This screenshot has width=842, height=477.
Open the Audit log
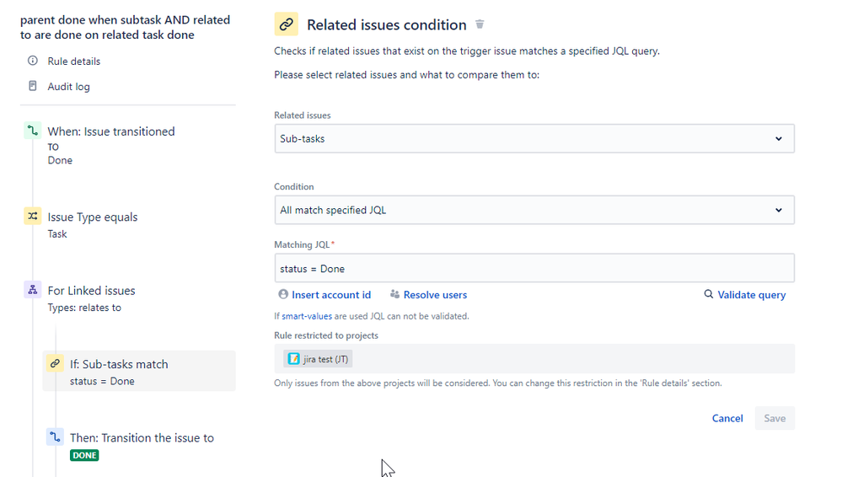coord(68,86)
